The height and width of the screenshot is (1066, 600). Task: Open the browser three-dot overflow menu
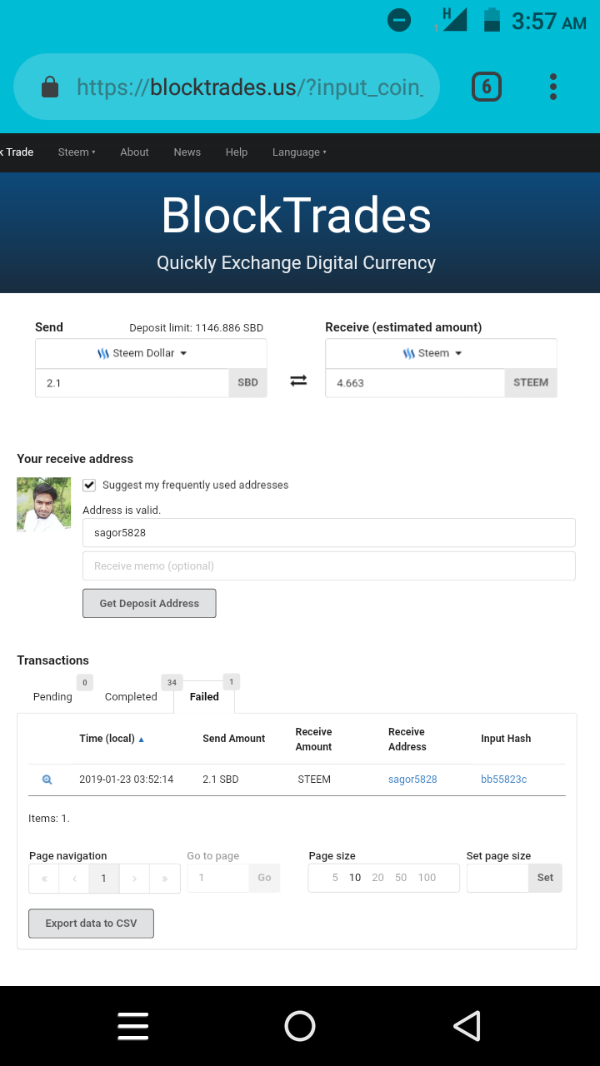(x=553, y=87)
